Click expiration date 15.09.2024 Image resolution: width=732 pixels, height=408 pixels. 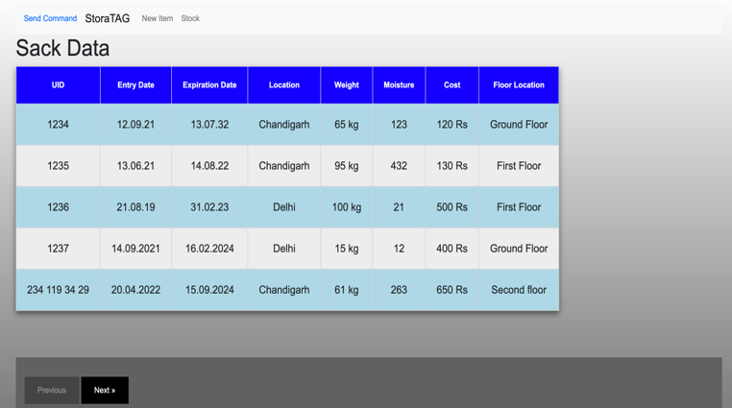(209, 290)
